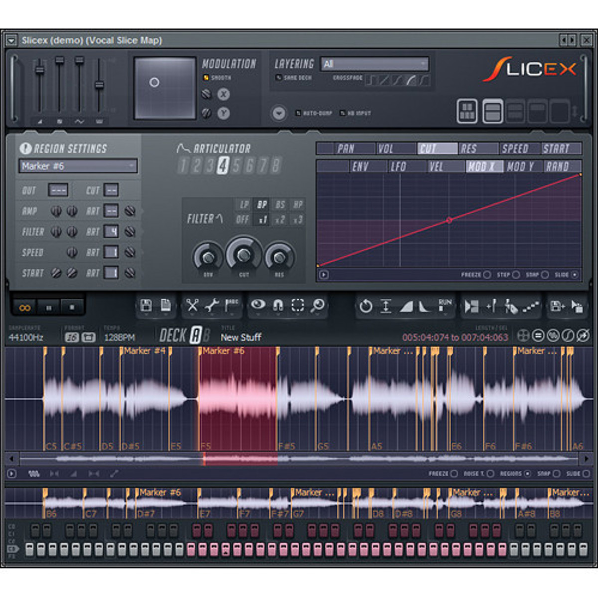Click the RUN script icon
The height and width of the screenshot is (598, 598).
(445, 305)
